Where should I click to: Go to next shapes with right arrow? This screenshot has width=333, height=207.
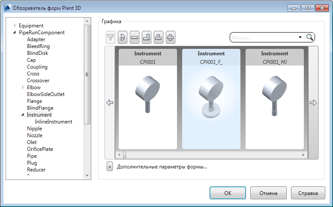pyautogui.click(x=313, y=102)
